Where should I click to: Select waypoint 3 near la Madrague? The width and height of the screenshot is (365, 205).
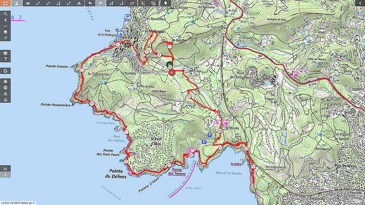pyautogui.click(x=146, y=52)
